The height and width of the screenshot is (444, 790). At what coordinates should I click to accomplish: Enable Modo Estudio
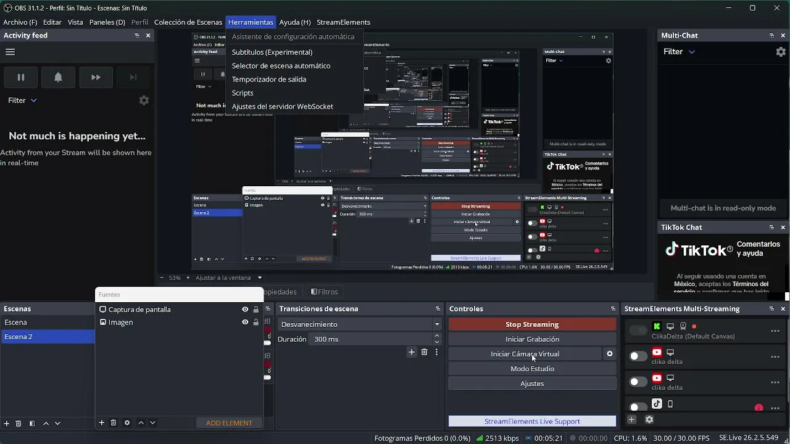pos(532,369)
